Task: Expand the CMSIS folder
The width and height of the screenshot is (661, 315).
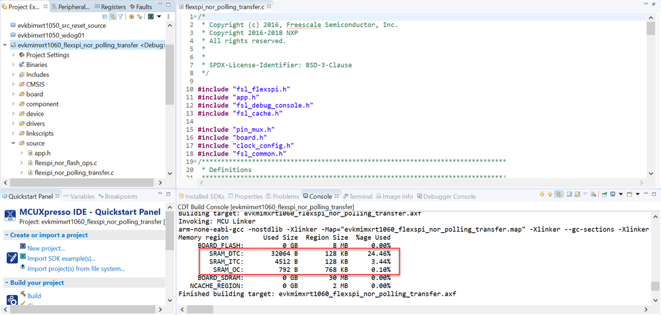Action: [13, 84]
